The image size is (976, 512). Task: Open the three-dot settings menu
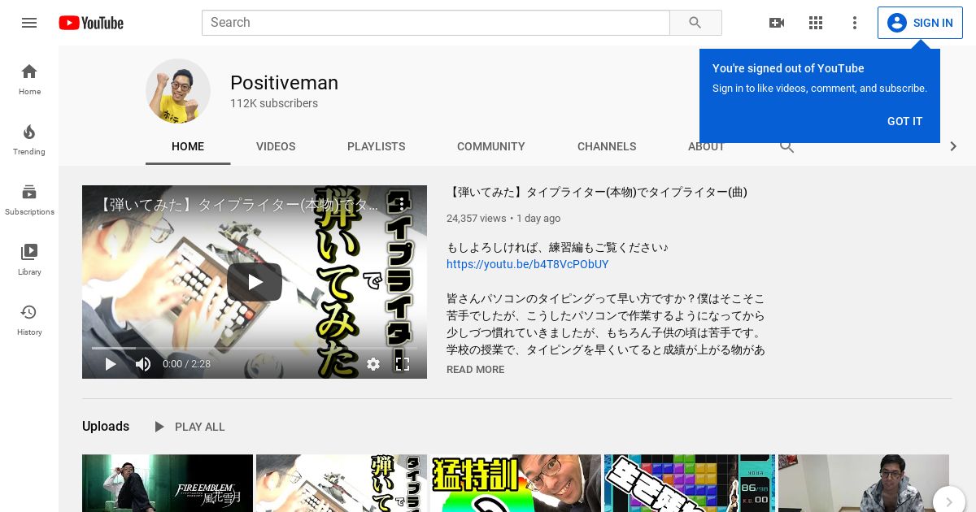855,23
